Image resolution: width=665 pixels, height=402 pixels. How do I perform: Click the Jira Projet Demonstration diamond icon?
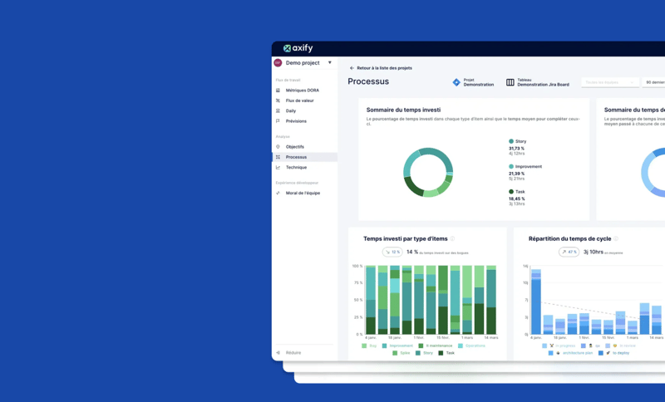456,82
